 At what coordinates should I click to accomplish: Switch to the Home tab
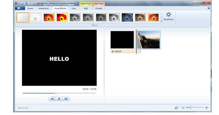(30, 8)
